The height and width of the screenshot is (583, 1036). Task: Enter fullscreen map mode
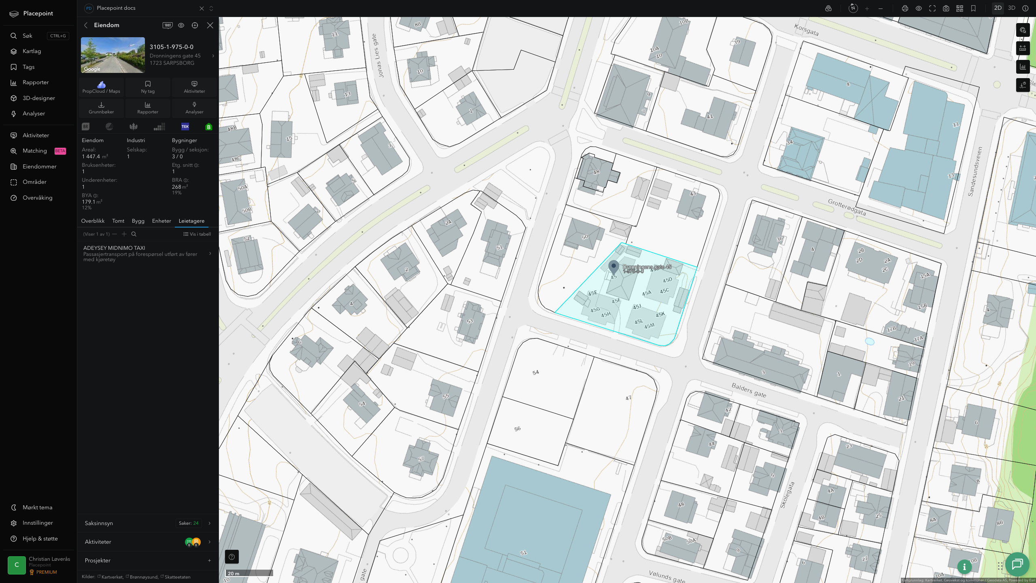pyautogui.click(x=932, y=8)
